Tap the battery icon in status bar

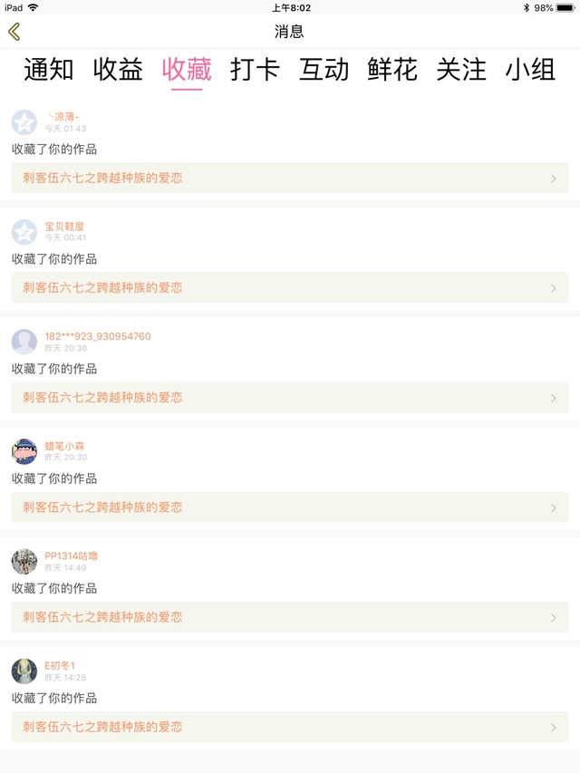(566, 7)
